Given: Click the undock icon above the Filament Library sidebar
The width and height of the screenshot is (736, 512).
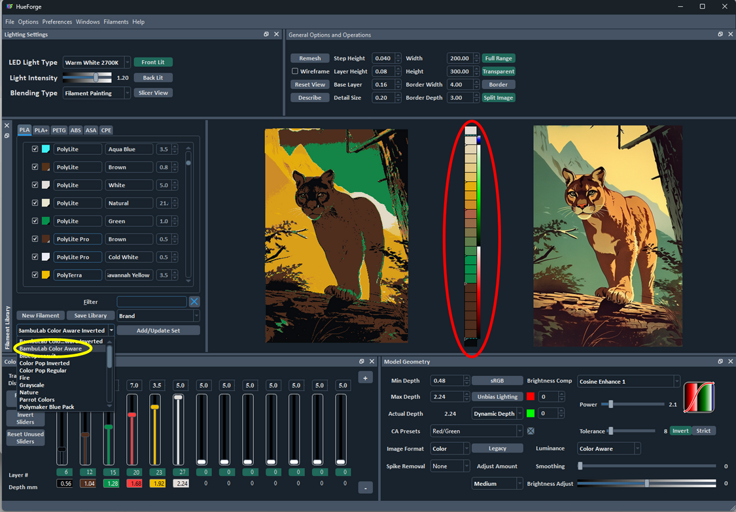Looking at the screenshot, I should click(7, 135).
